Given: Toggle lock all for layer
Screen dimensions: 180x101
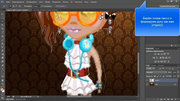Looking at the screenshot, I should [x=163, y=76].
